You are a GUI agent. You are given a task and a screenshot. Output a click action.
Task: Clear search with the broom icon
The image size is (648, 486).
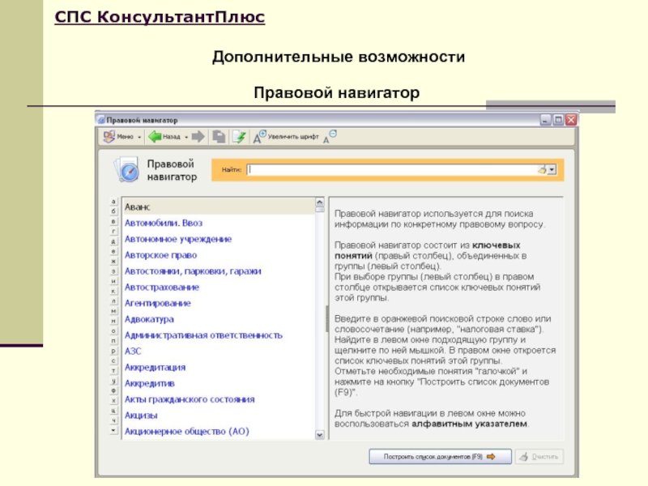542,169
